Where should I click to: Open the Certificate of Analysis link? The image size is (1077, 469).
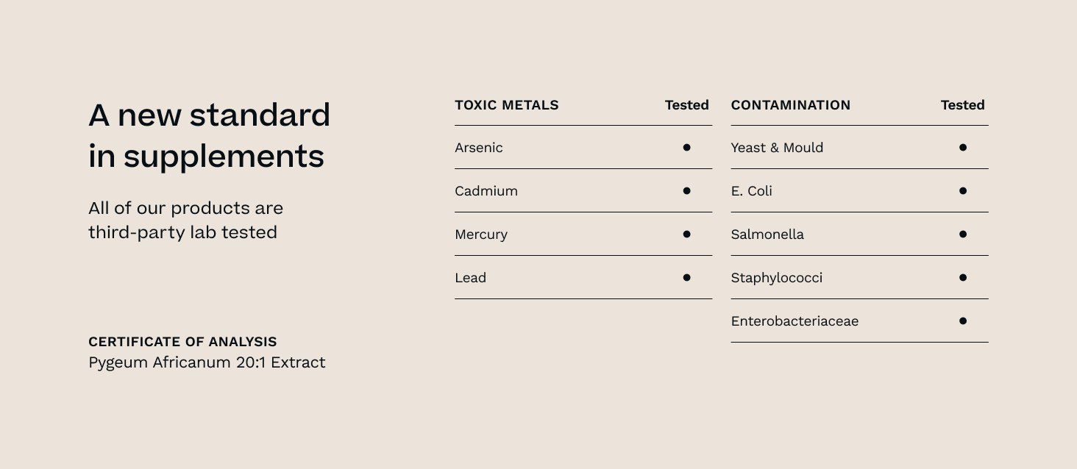pos(182,342)
